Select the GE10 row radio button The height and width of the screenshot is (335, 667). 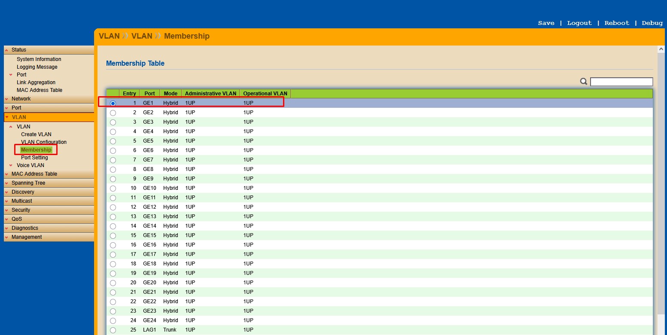tap(113, 189)
